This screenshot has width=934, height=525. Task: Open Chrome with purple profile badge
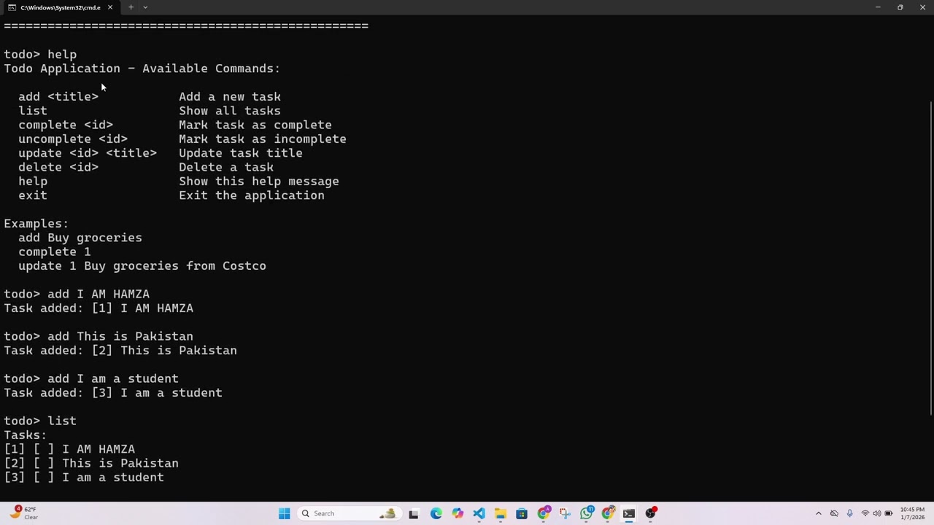(543, 513)
